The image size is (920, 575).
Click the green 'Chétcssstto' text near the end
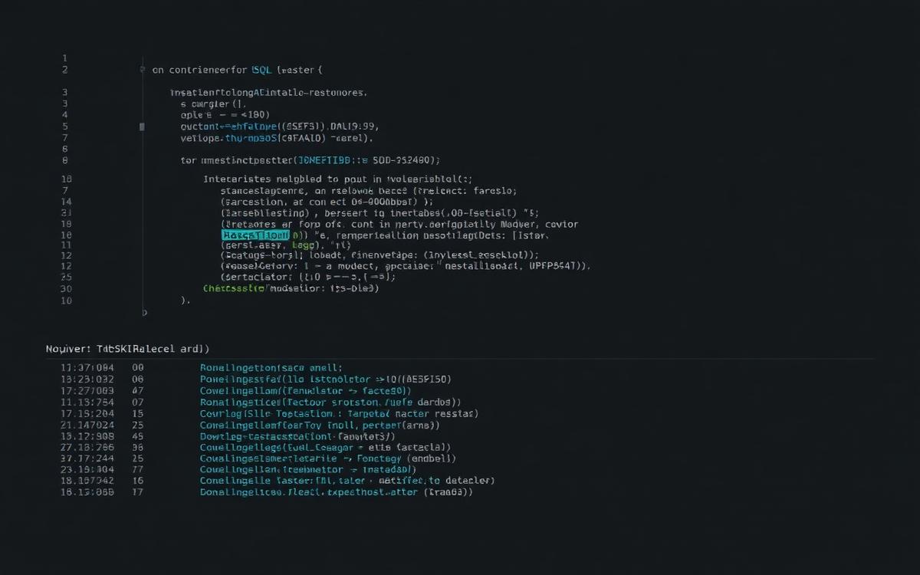click(x=235, y=289)
